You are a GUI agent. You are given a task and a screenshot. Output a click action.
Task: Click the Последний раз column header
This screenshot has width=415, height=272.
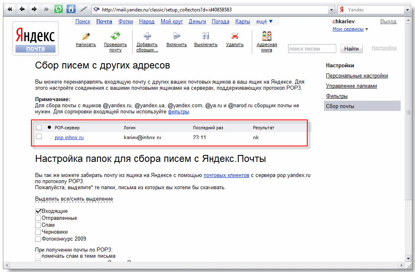click(x=208, y=128)
